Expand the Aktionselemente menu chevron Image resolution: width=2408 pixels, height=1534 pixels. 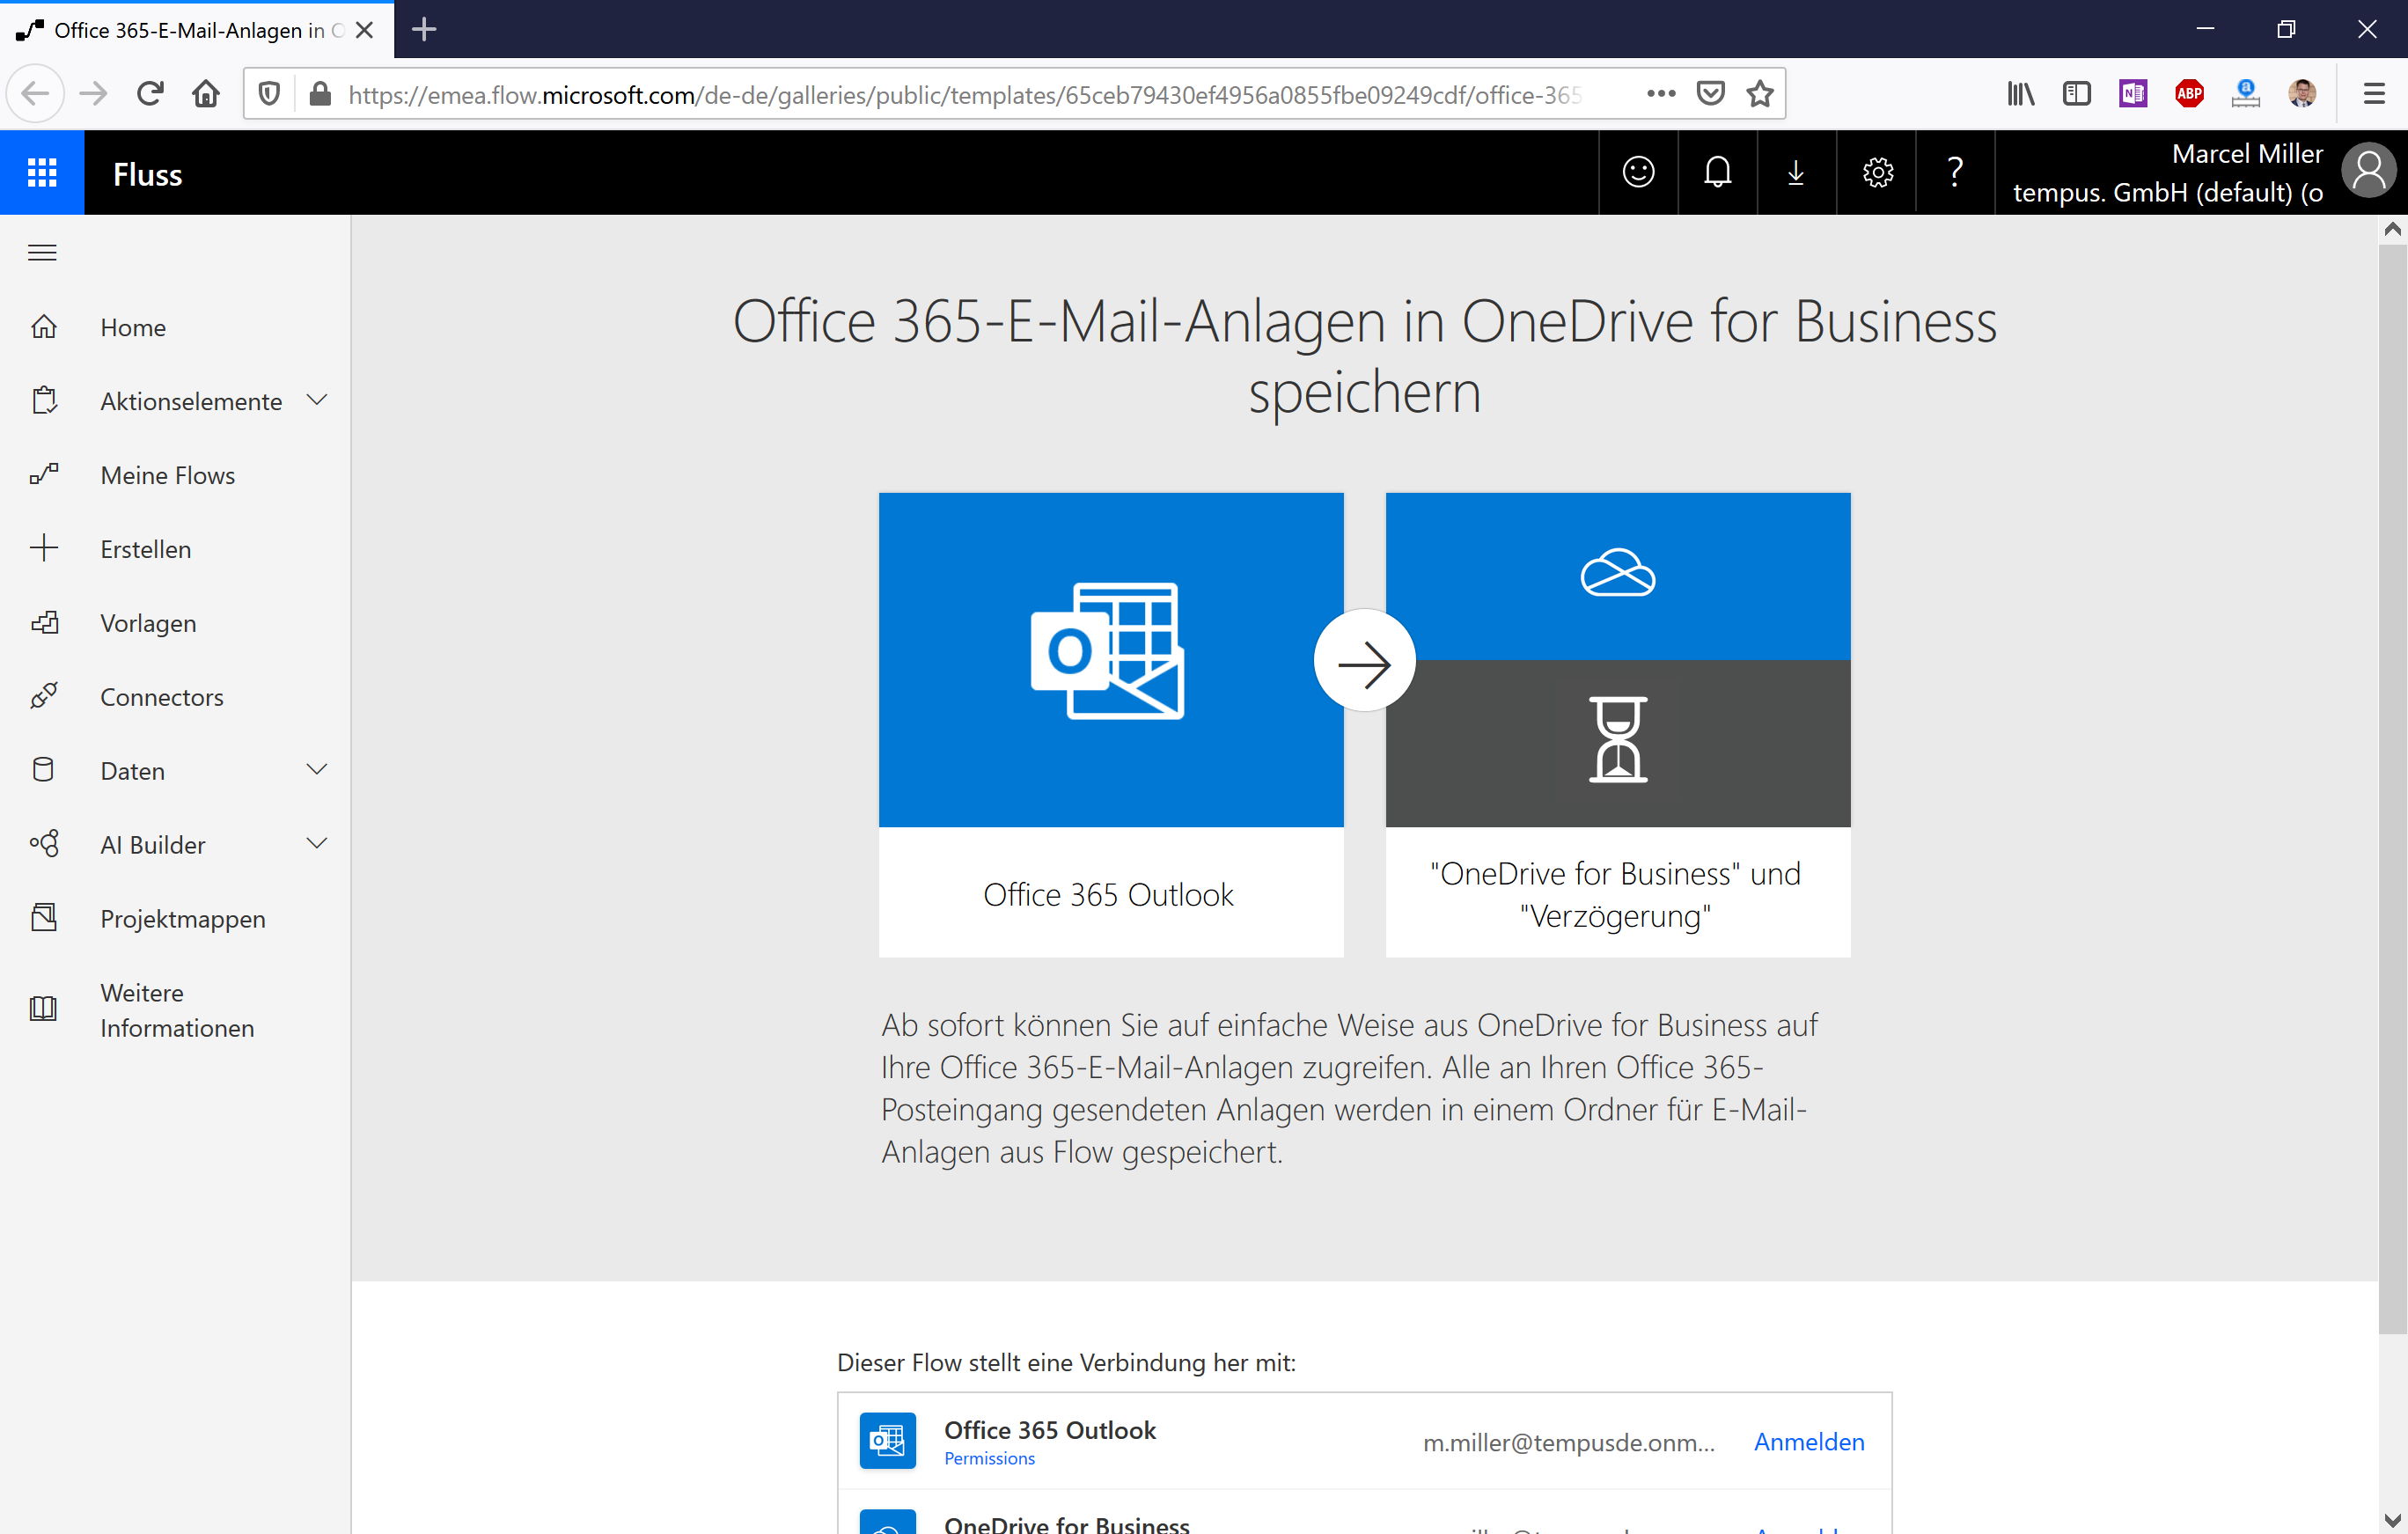pyautogui.click(x=317, y=400)
